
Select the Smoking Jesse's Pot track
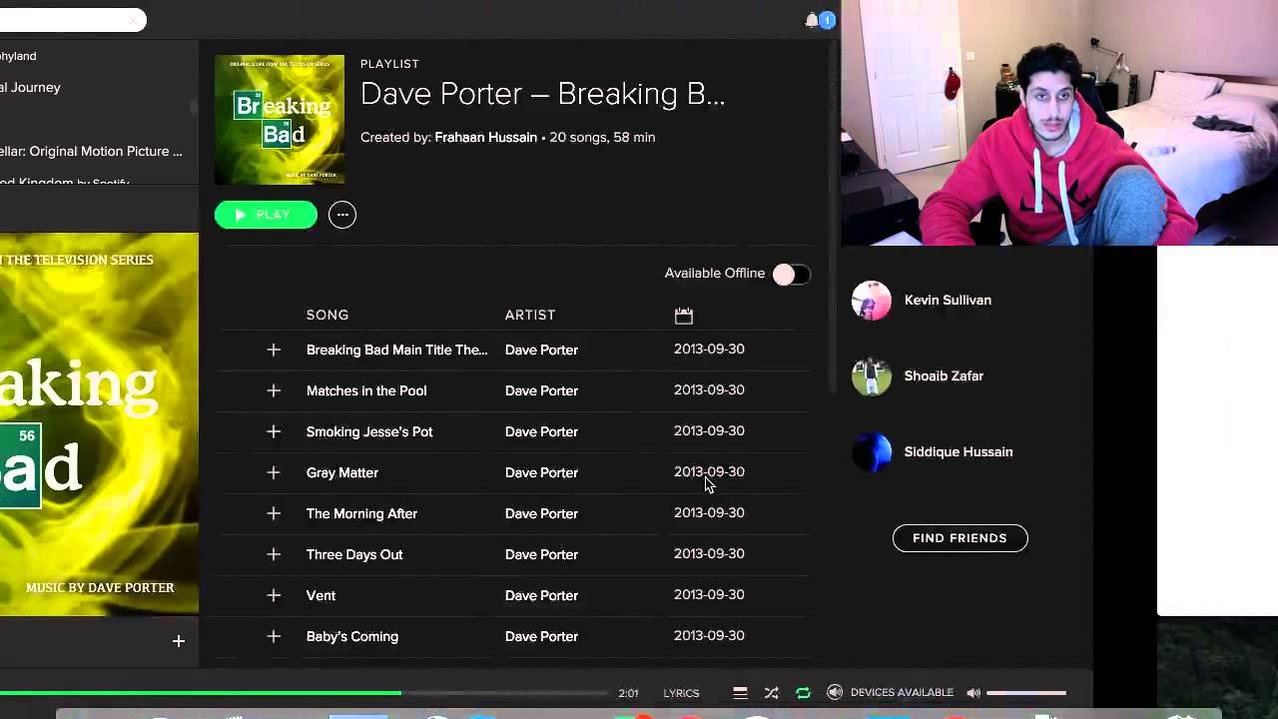click(x=369, y=431)
